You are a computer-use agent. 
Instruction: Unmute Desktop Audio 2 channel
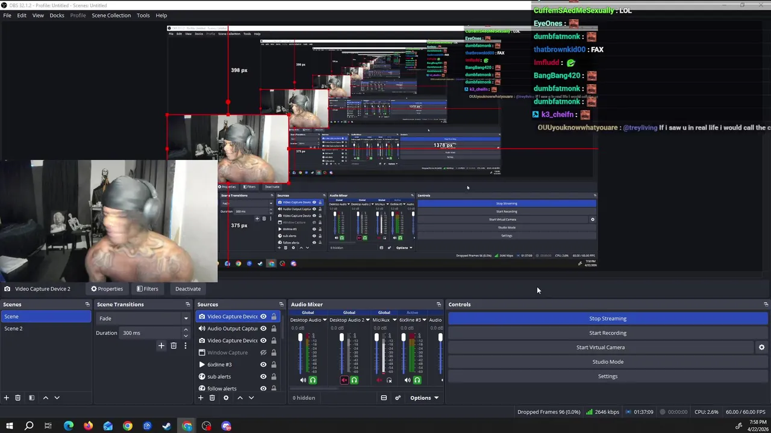(x=344, y=380)
